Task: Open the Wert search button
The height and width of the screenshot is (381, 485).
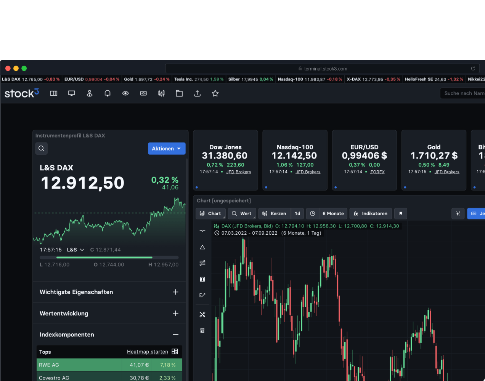Action: pyautogui.click(x=242, y=214)
